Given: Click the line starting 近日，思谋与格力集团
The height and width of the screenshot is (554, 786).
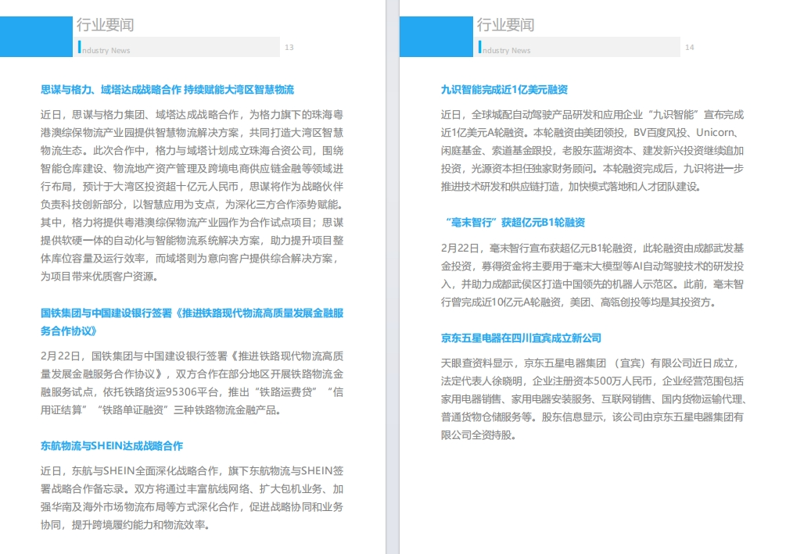Looking at the screenshot, I should click(192, 115).
